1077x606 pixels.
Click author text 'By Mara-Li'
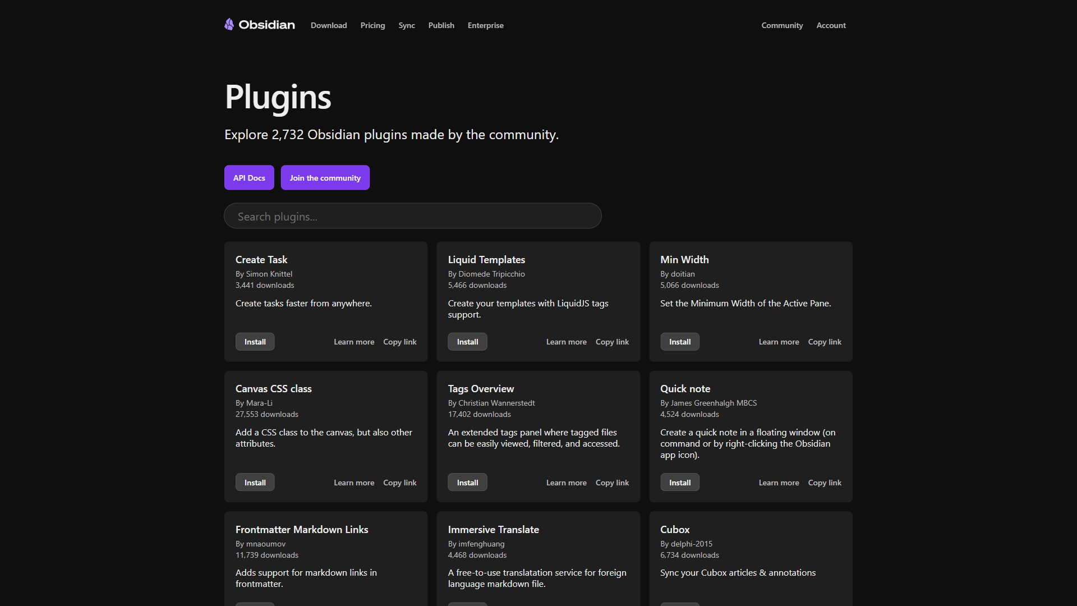(x=254, y=403)
